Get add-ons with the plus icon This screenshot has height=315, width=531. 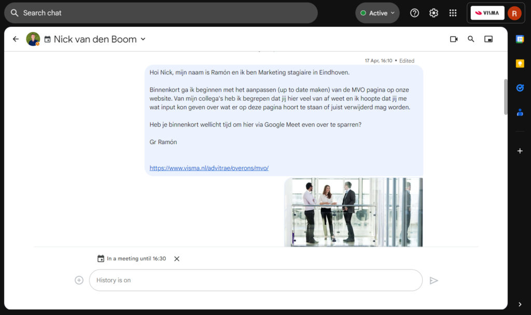point(520,151)
